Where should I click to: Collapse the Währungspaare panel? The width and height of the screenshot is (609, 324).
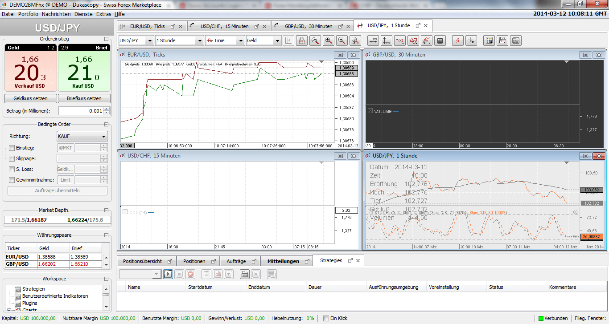tap(106, 235)
